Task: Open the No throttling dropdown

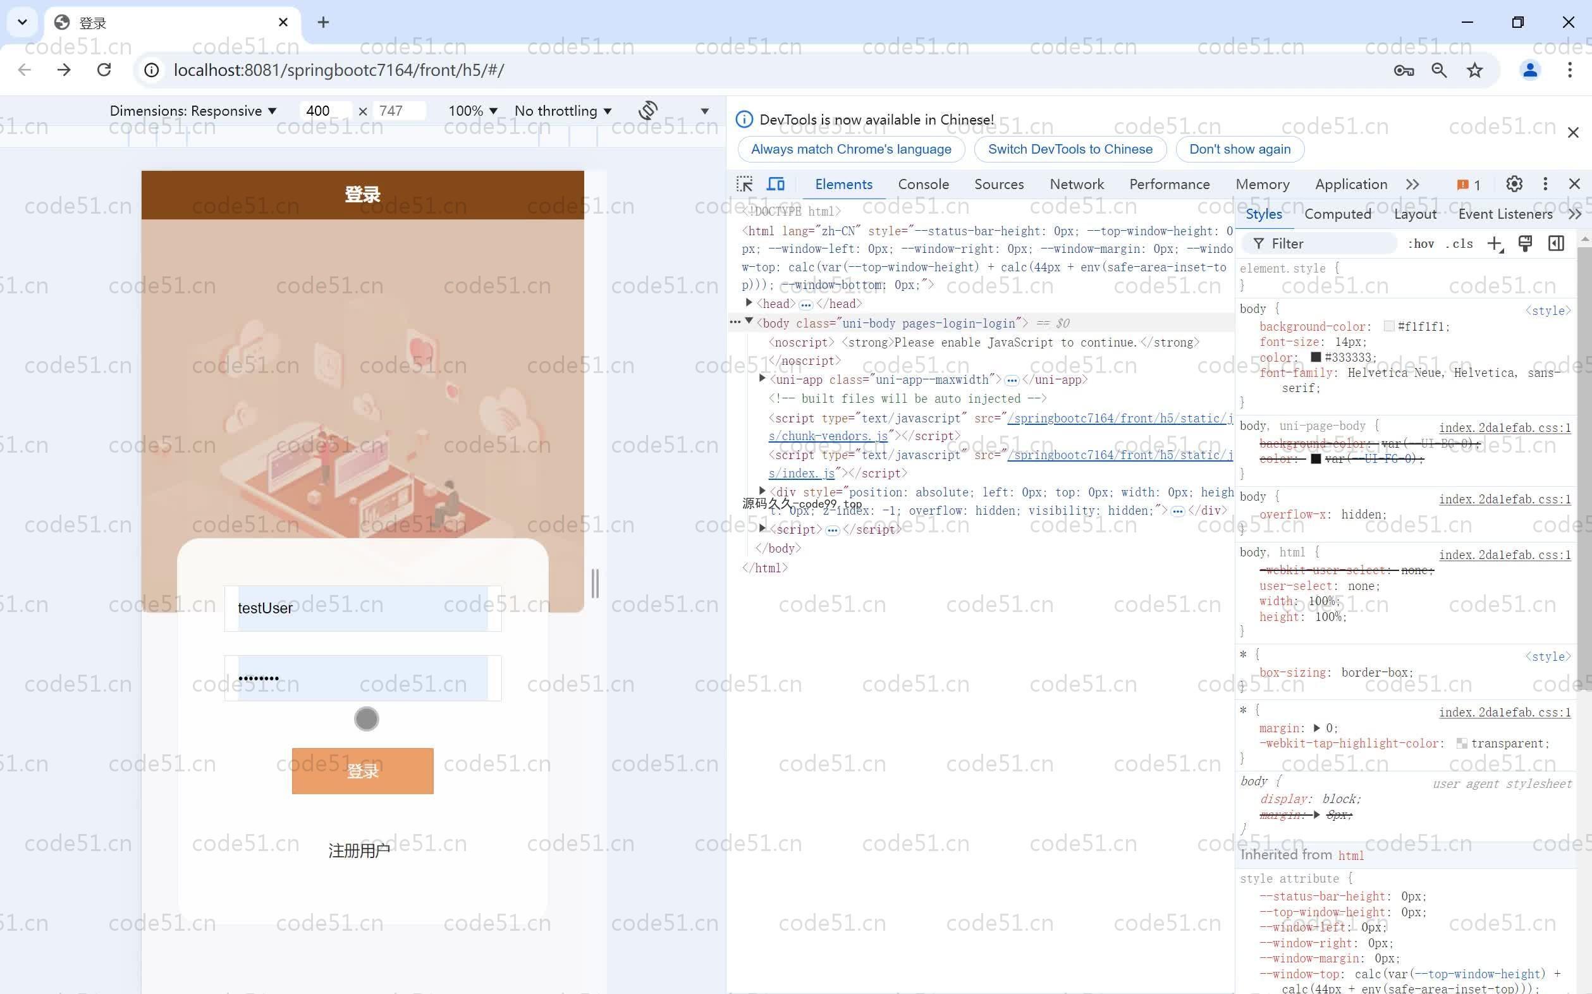Action: pyautogui.click(x=563, y=111)
